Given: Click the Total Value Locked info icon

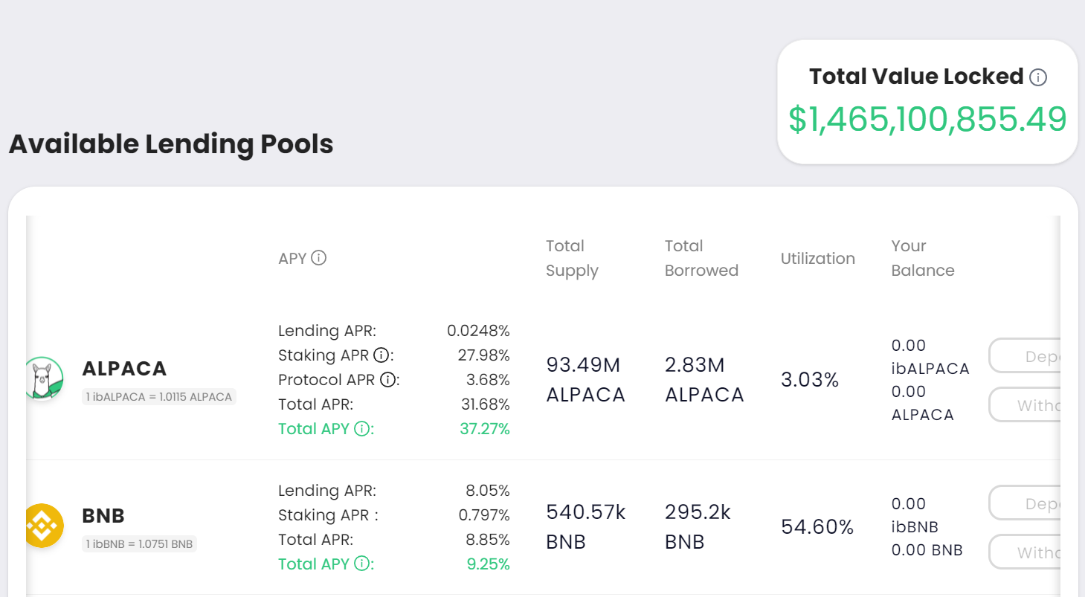Looking at the screenshot, I should point(1038,77).
